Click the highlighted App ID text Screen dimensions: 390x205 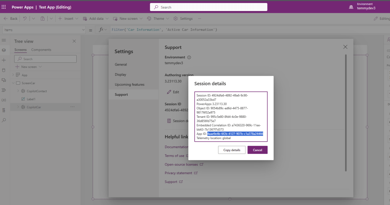(x=235, y=134)
